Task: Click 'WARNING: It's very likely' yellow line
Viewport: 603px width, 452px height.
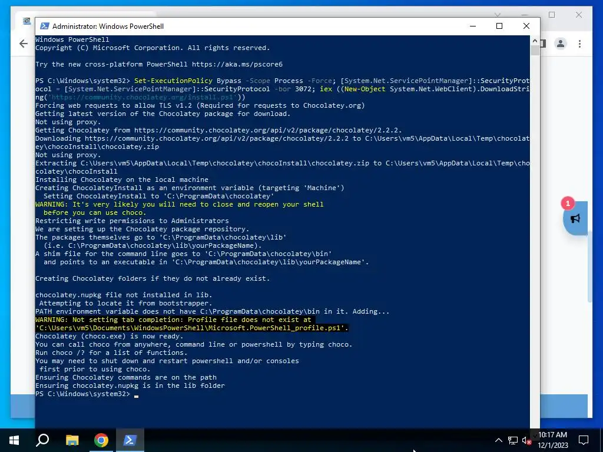Action: click(x=179, y=204)
